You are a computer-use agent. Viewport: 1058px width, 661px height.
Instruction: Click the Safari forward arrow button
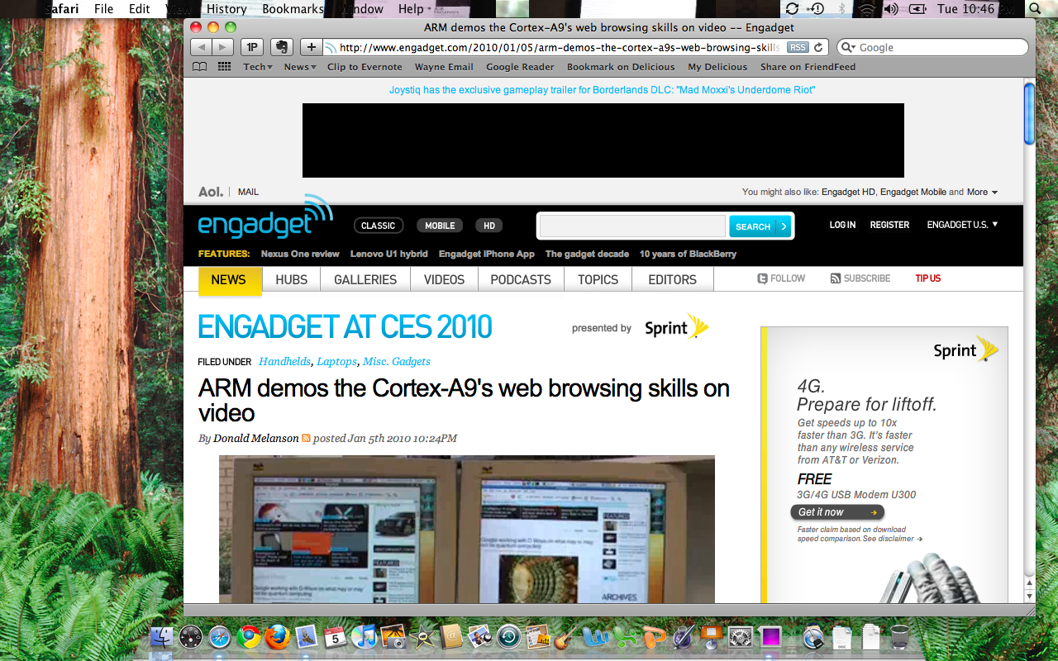tap(224, 47)
